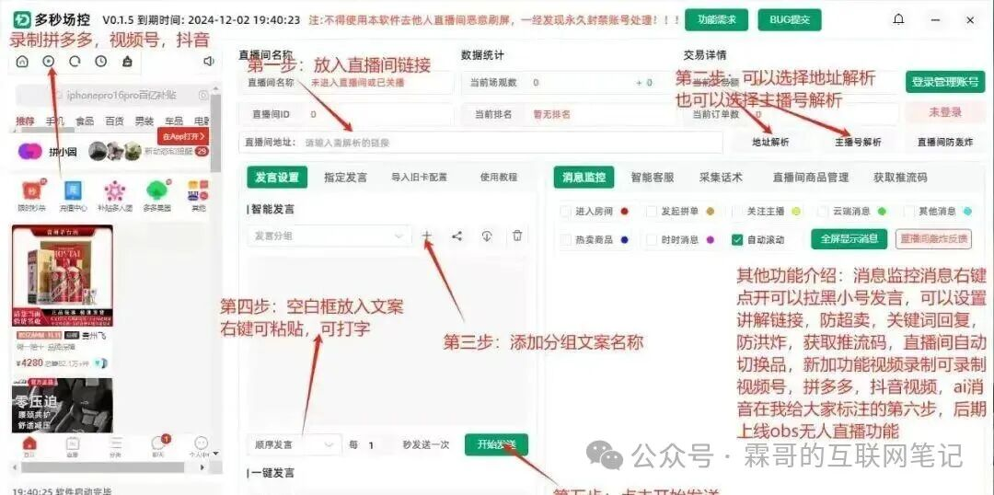Enable the 热卖商品 checkbox
Screen dimensions: 994x495
565,239
